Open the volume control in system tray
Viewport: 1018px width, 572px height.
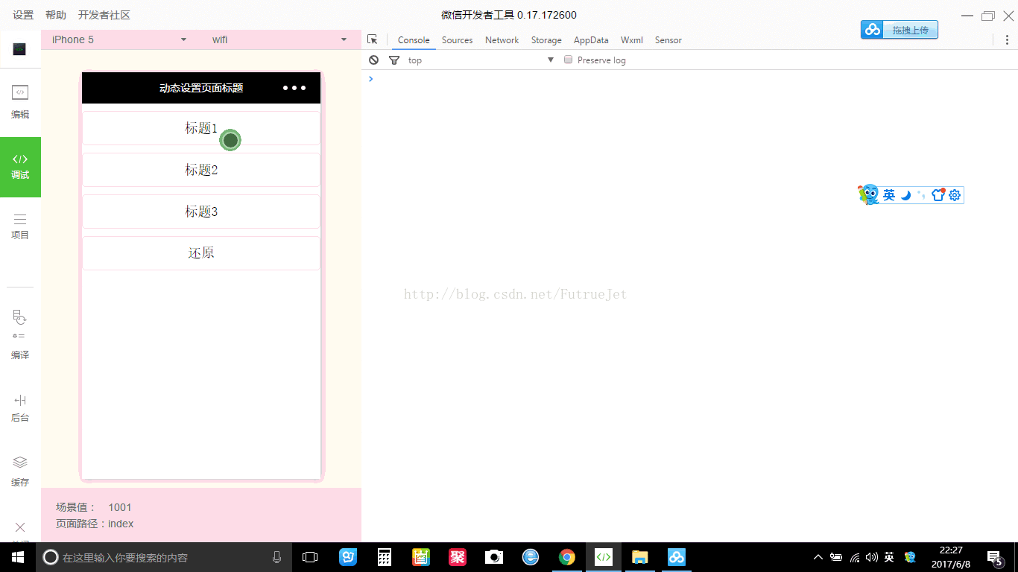pyautogui.click(x=872, y=557)
